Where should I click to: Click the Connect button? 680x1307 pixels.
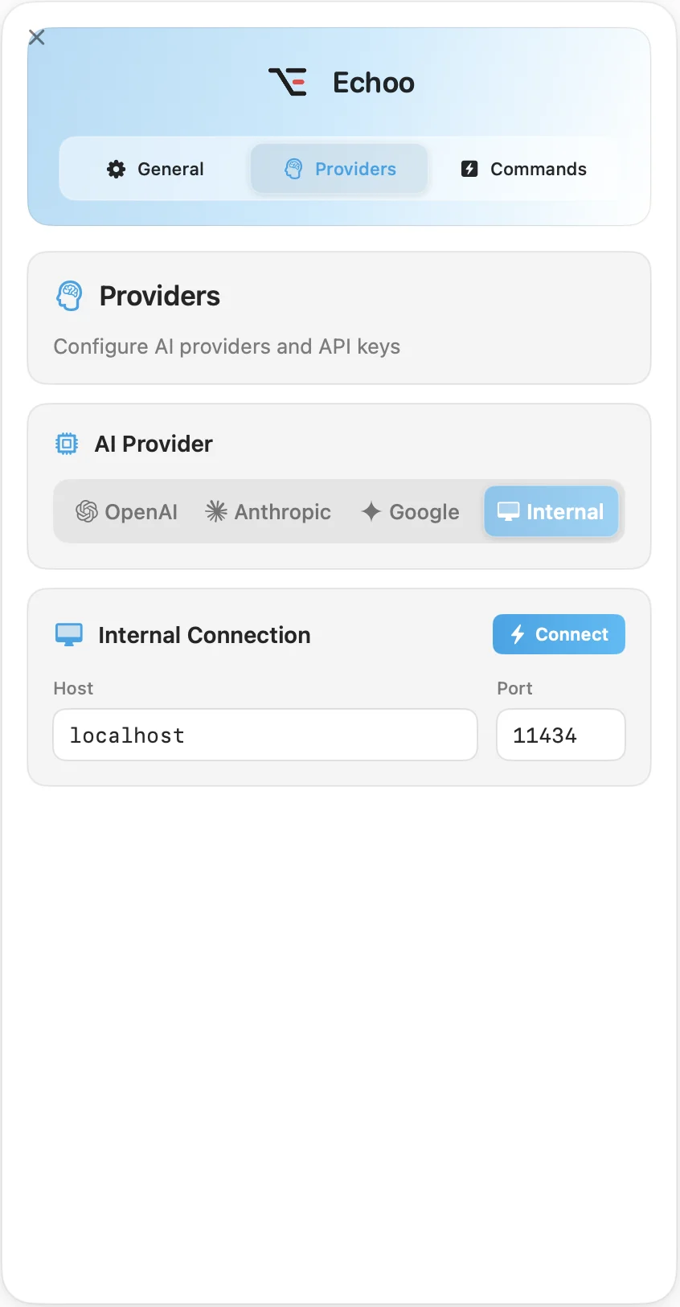559,634
